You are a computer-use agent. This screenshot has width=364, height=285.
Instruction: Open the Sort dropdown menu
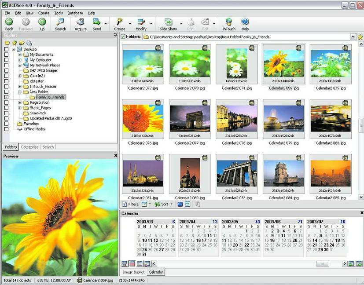(x=165, y=204)
